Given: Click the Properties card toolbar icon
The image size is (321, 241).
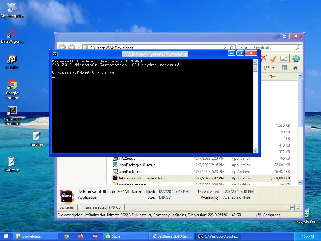Looking at the screenshot, I should [x=284, y=58].
